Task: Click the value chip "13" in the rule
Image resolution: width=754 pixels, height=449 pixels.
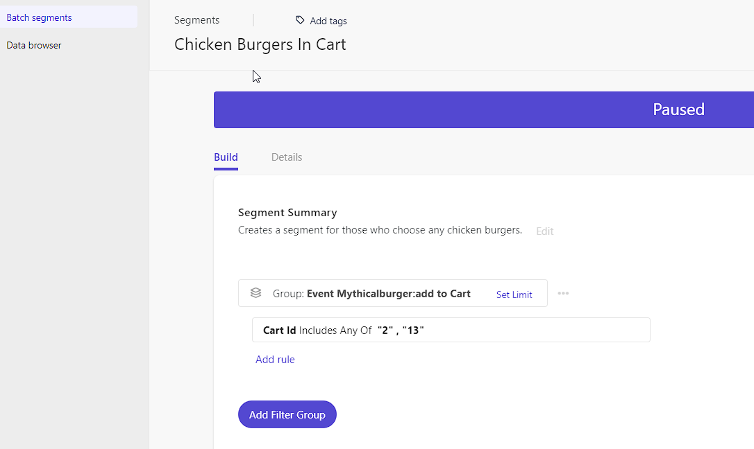Action: coord(416,330)
